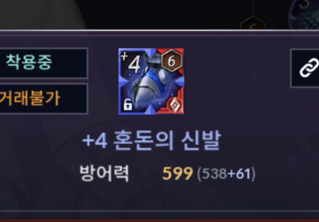Screen dimensions: 319x222
Task: Click the chain link share icon
Action: point(309,68)
